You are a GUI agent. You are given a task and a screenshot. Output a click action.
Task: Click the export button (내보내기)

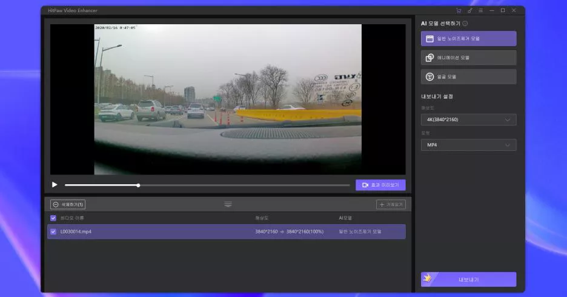coord(468,279)
